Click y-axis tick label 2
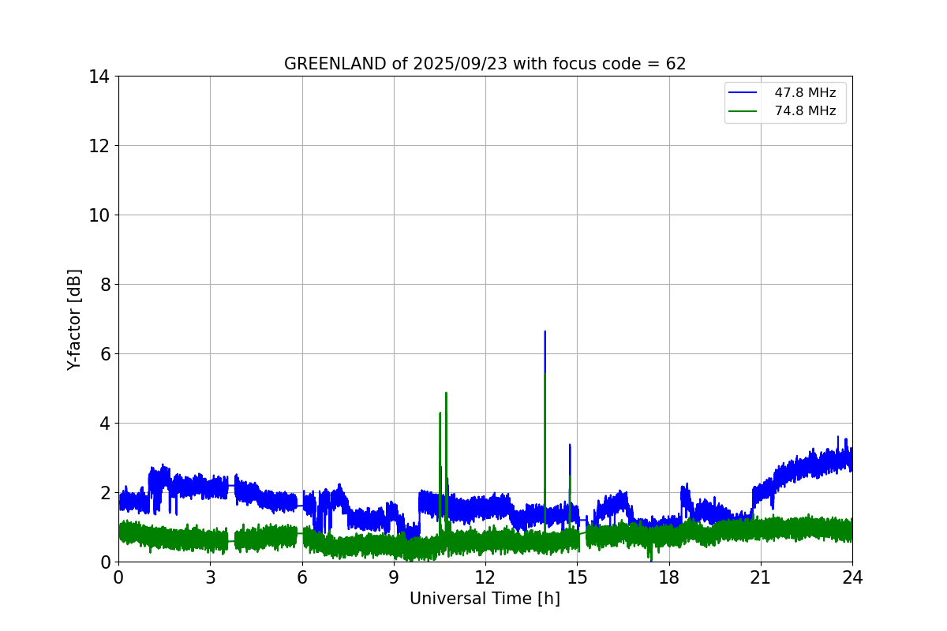Image resolution: width=947 pixels, height=631 pixels. (x=104, y=493)
